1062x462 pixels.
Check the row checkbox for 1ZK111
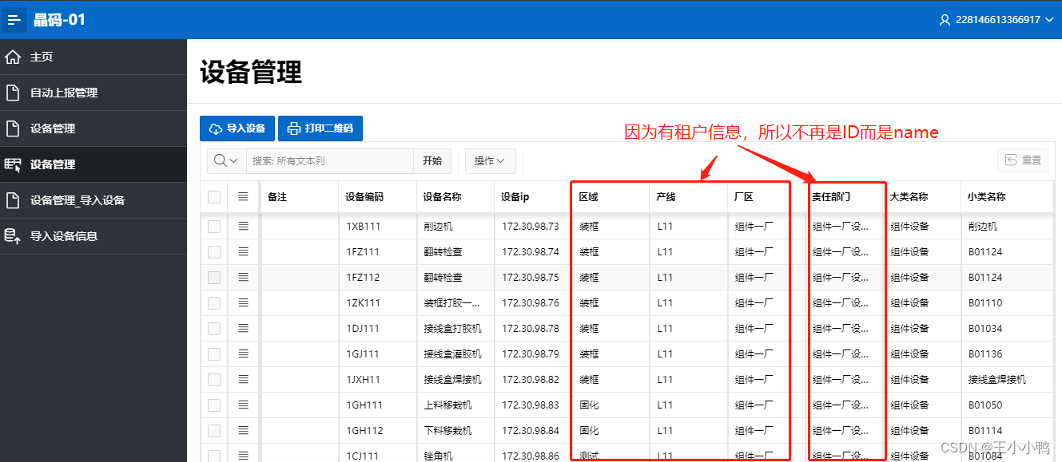tap(214, 303)
